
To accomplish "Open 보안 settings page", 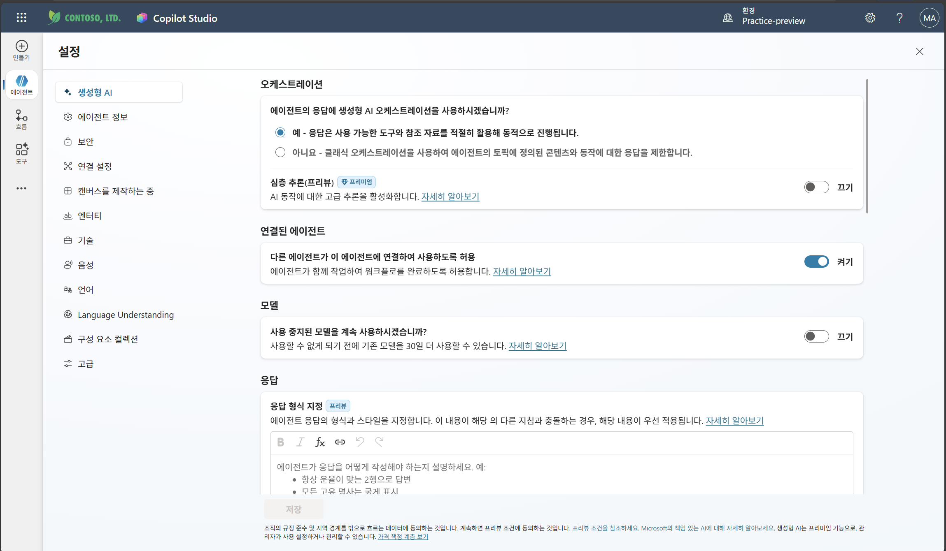I will (119, 141).
